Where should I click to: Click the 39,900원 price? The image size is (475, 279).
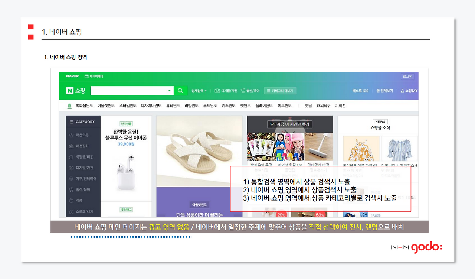(126, 144)
